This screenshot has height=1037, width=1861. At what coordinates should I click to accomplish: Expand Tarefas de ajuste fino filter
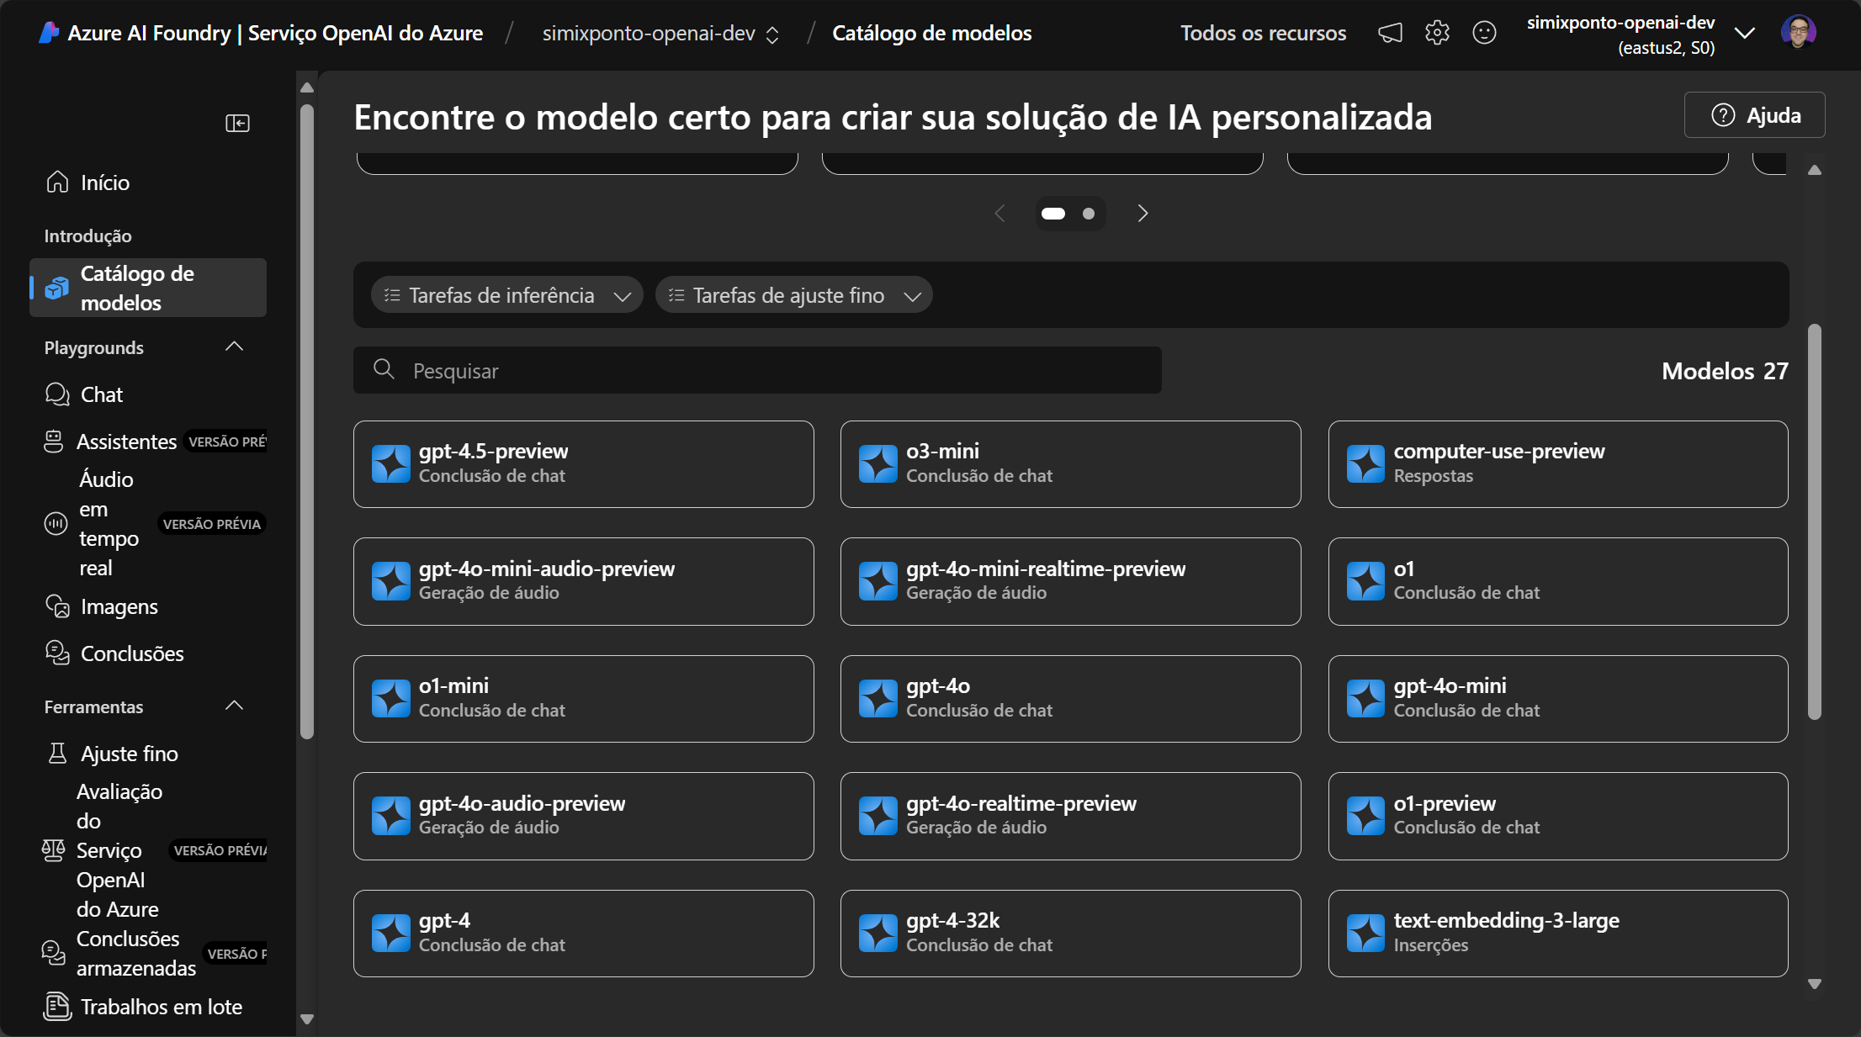click(793, 295)
